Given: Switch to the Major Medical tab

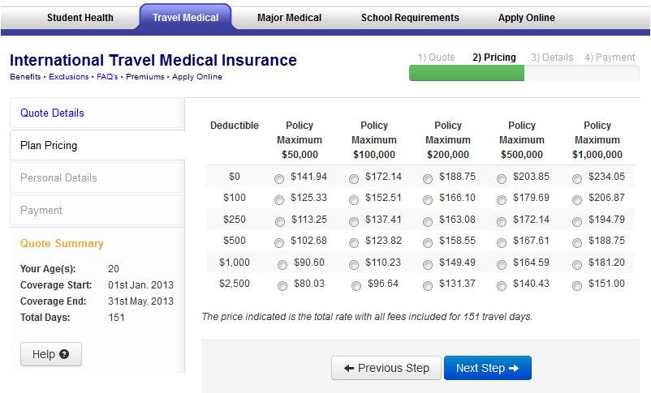Looking at the screenshot, I should point(289,18).
